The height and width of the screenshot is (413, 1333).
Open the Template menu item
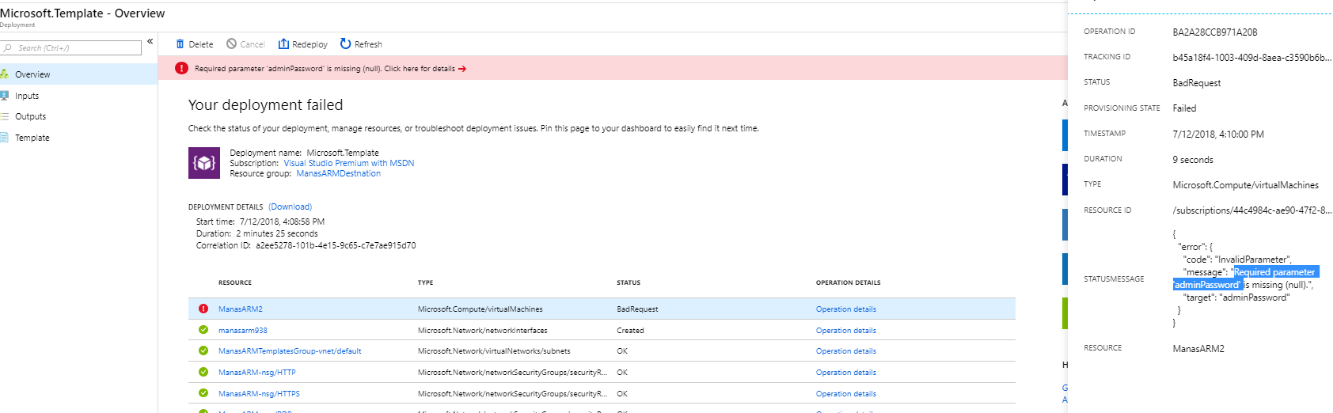[78, 138]
